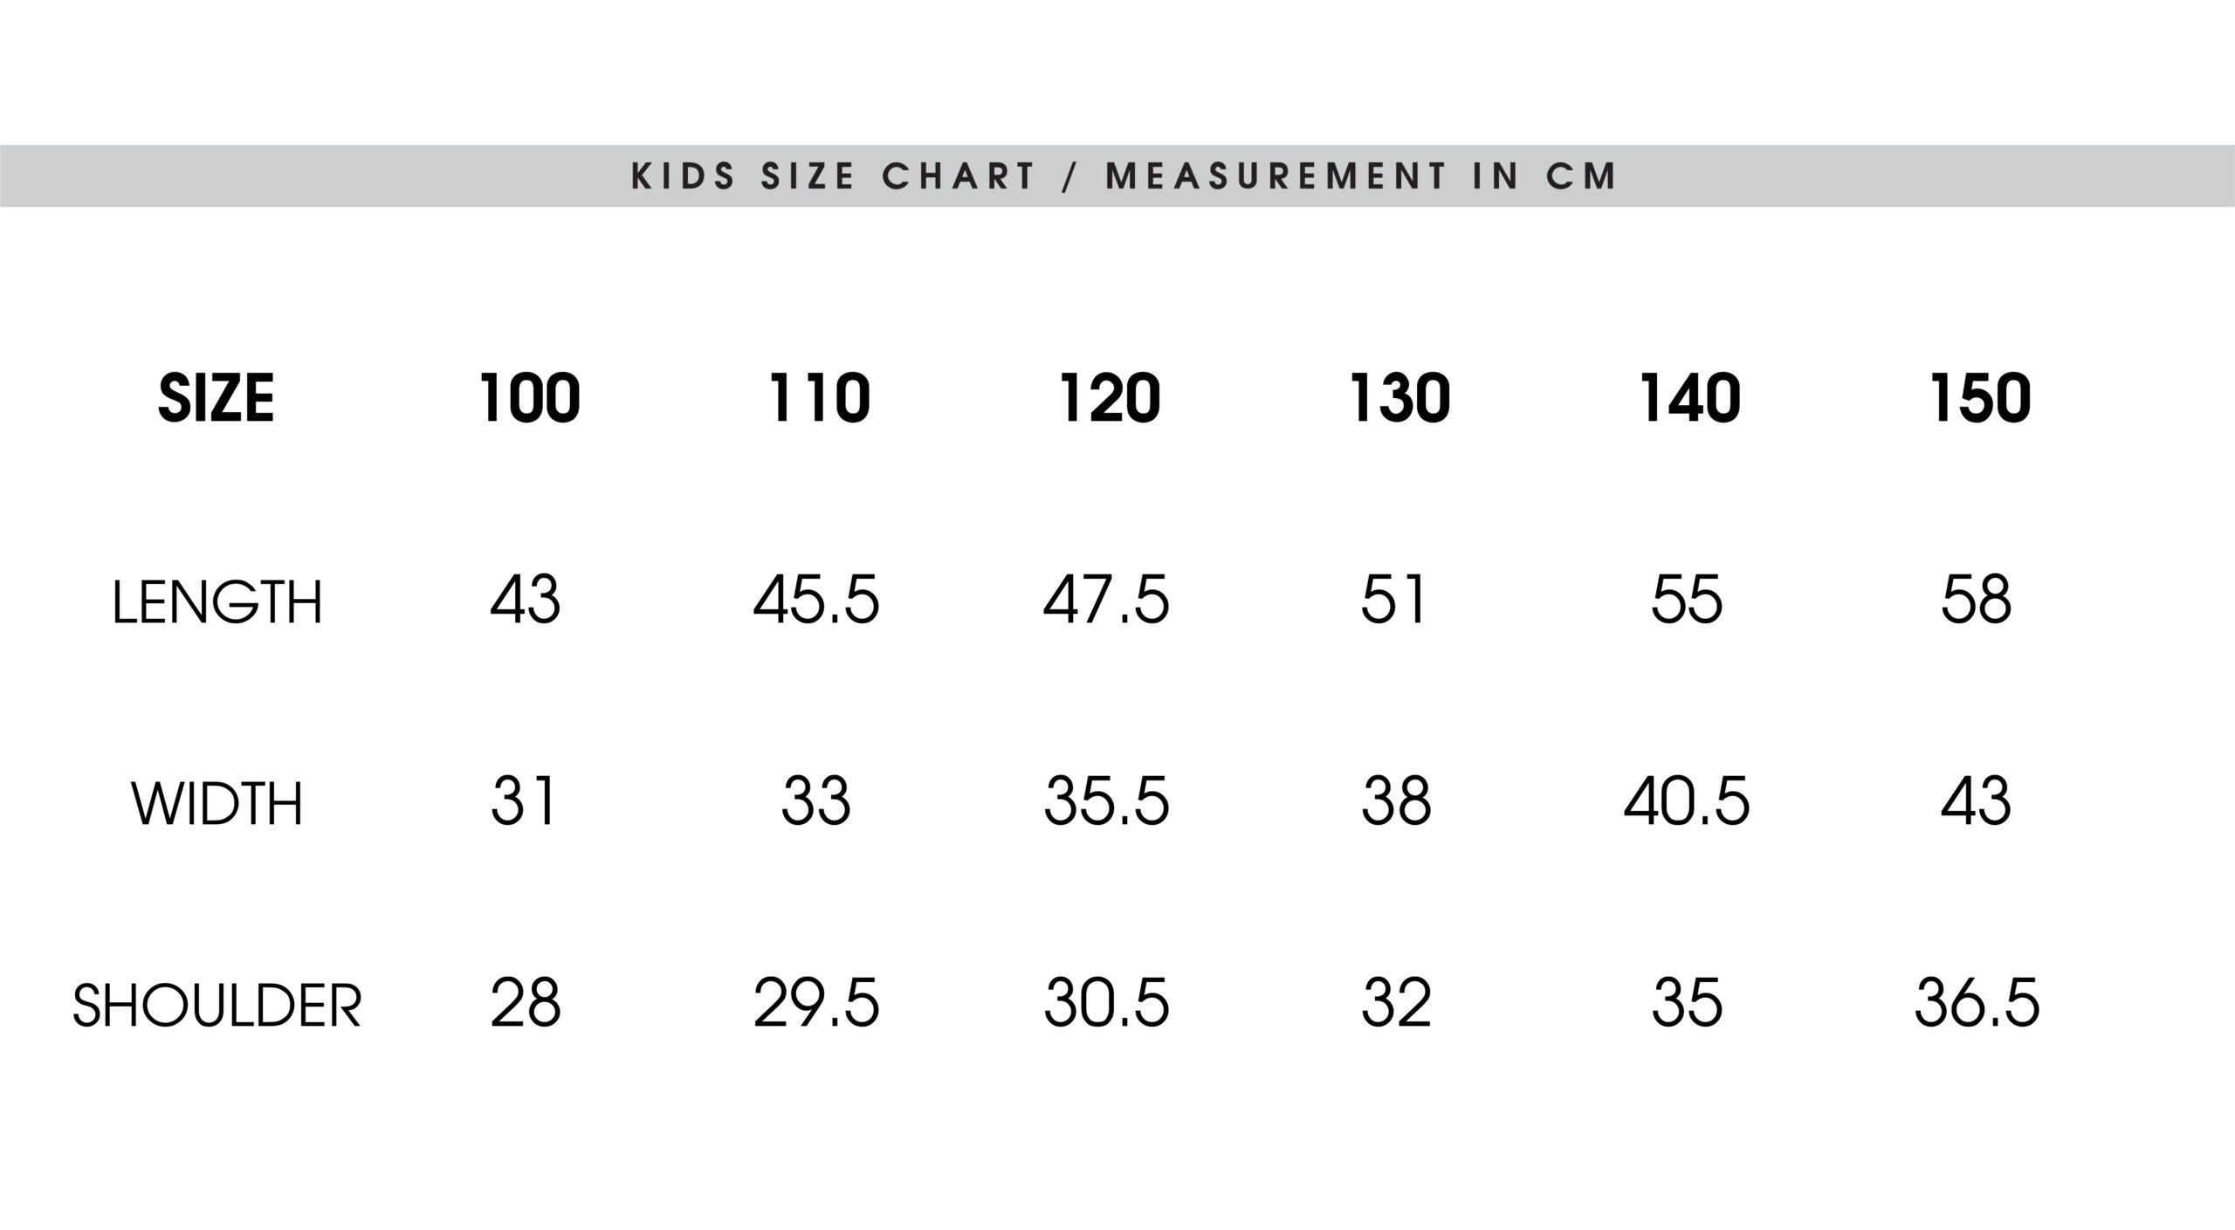Click width value 31 for size 100
The width and height of the screenshot is (2235, 1230).
[523, 801]
